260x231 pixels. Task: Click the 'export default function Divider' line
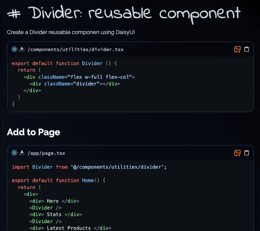tap(64, 63)
